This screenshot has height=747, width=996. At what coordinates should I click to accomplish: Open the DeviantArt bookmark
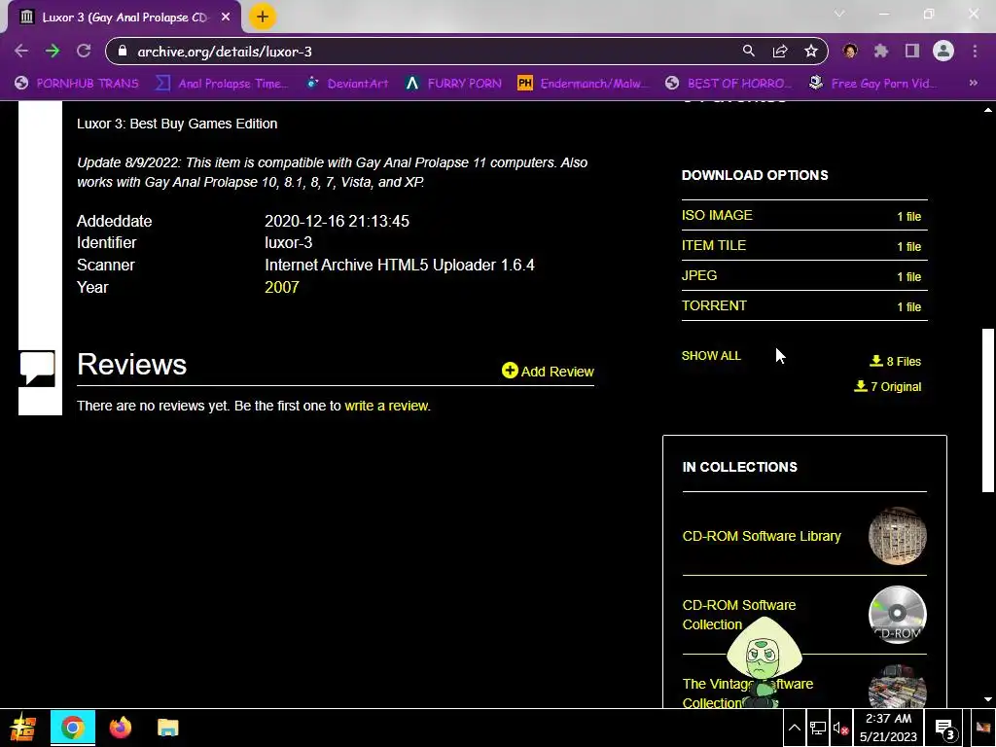347,84
